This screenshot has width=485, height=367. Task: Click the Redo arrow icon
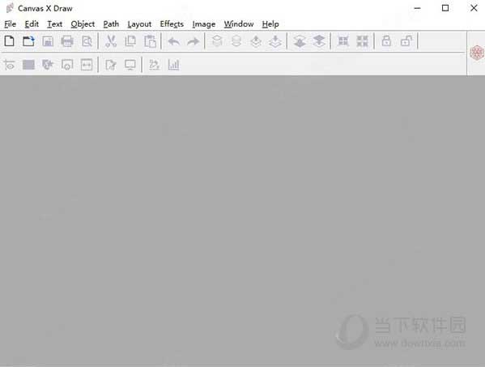[x=194, y=41]
